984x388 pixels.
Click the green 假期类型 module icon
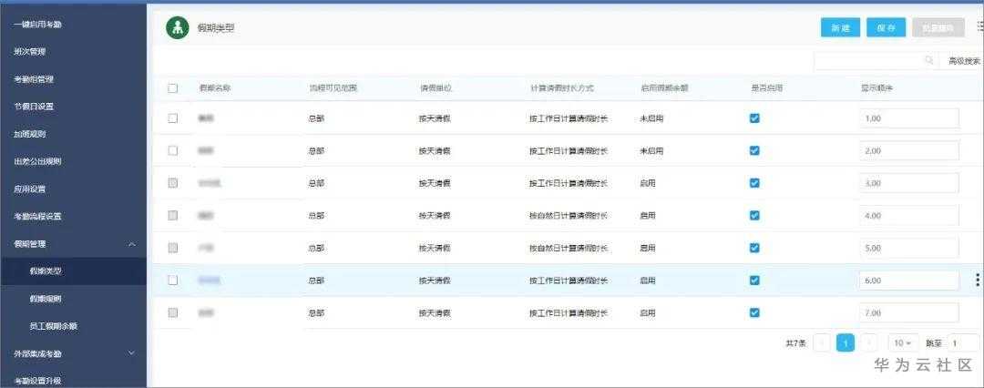tap(178, 27)
